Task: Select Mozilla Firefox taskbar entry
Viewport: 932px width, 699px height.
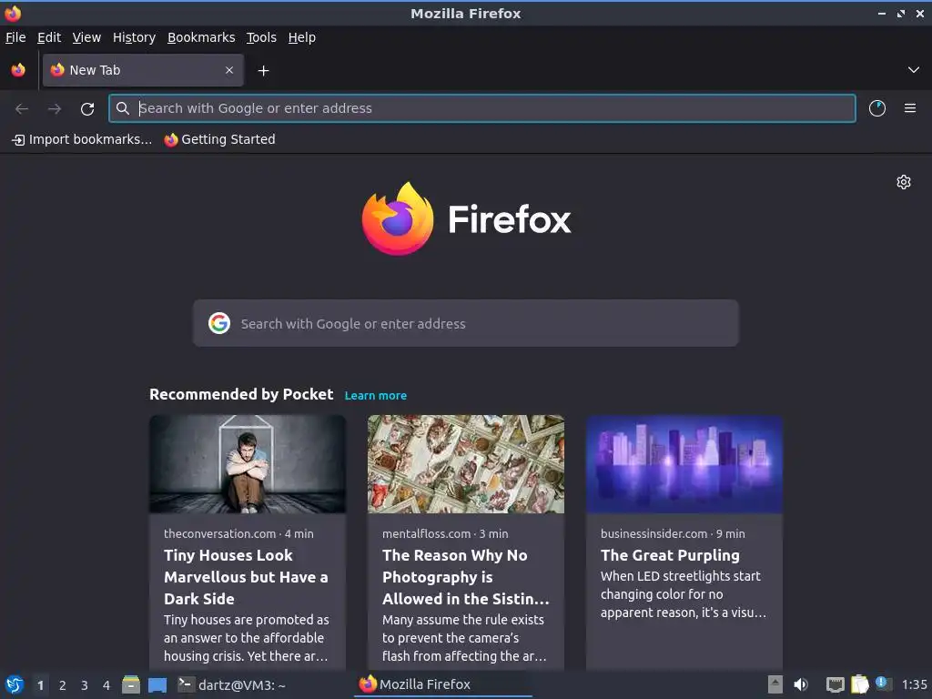Action: coord(443,684)
